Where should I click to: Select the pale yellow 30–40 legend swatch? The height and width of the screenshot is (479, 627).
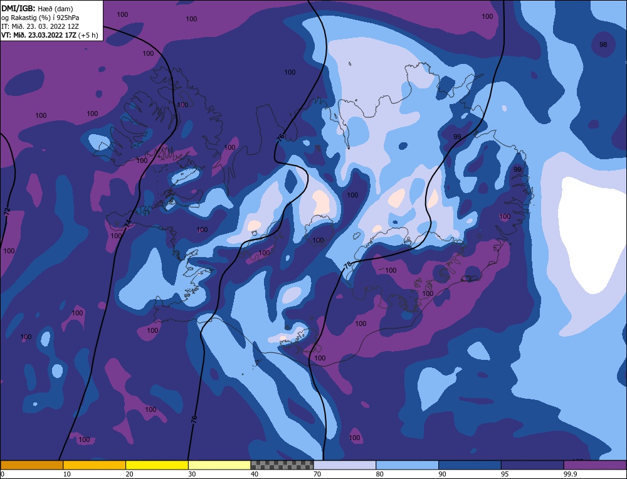[219, 465]
